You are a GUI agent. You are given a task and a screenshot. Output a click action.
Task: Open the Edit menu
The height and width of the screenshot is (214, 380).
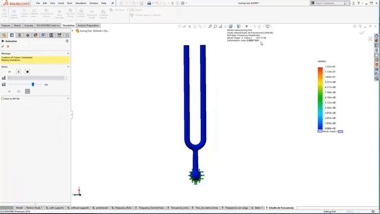(45, 3)
